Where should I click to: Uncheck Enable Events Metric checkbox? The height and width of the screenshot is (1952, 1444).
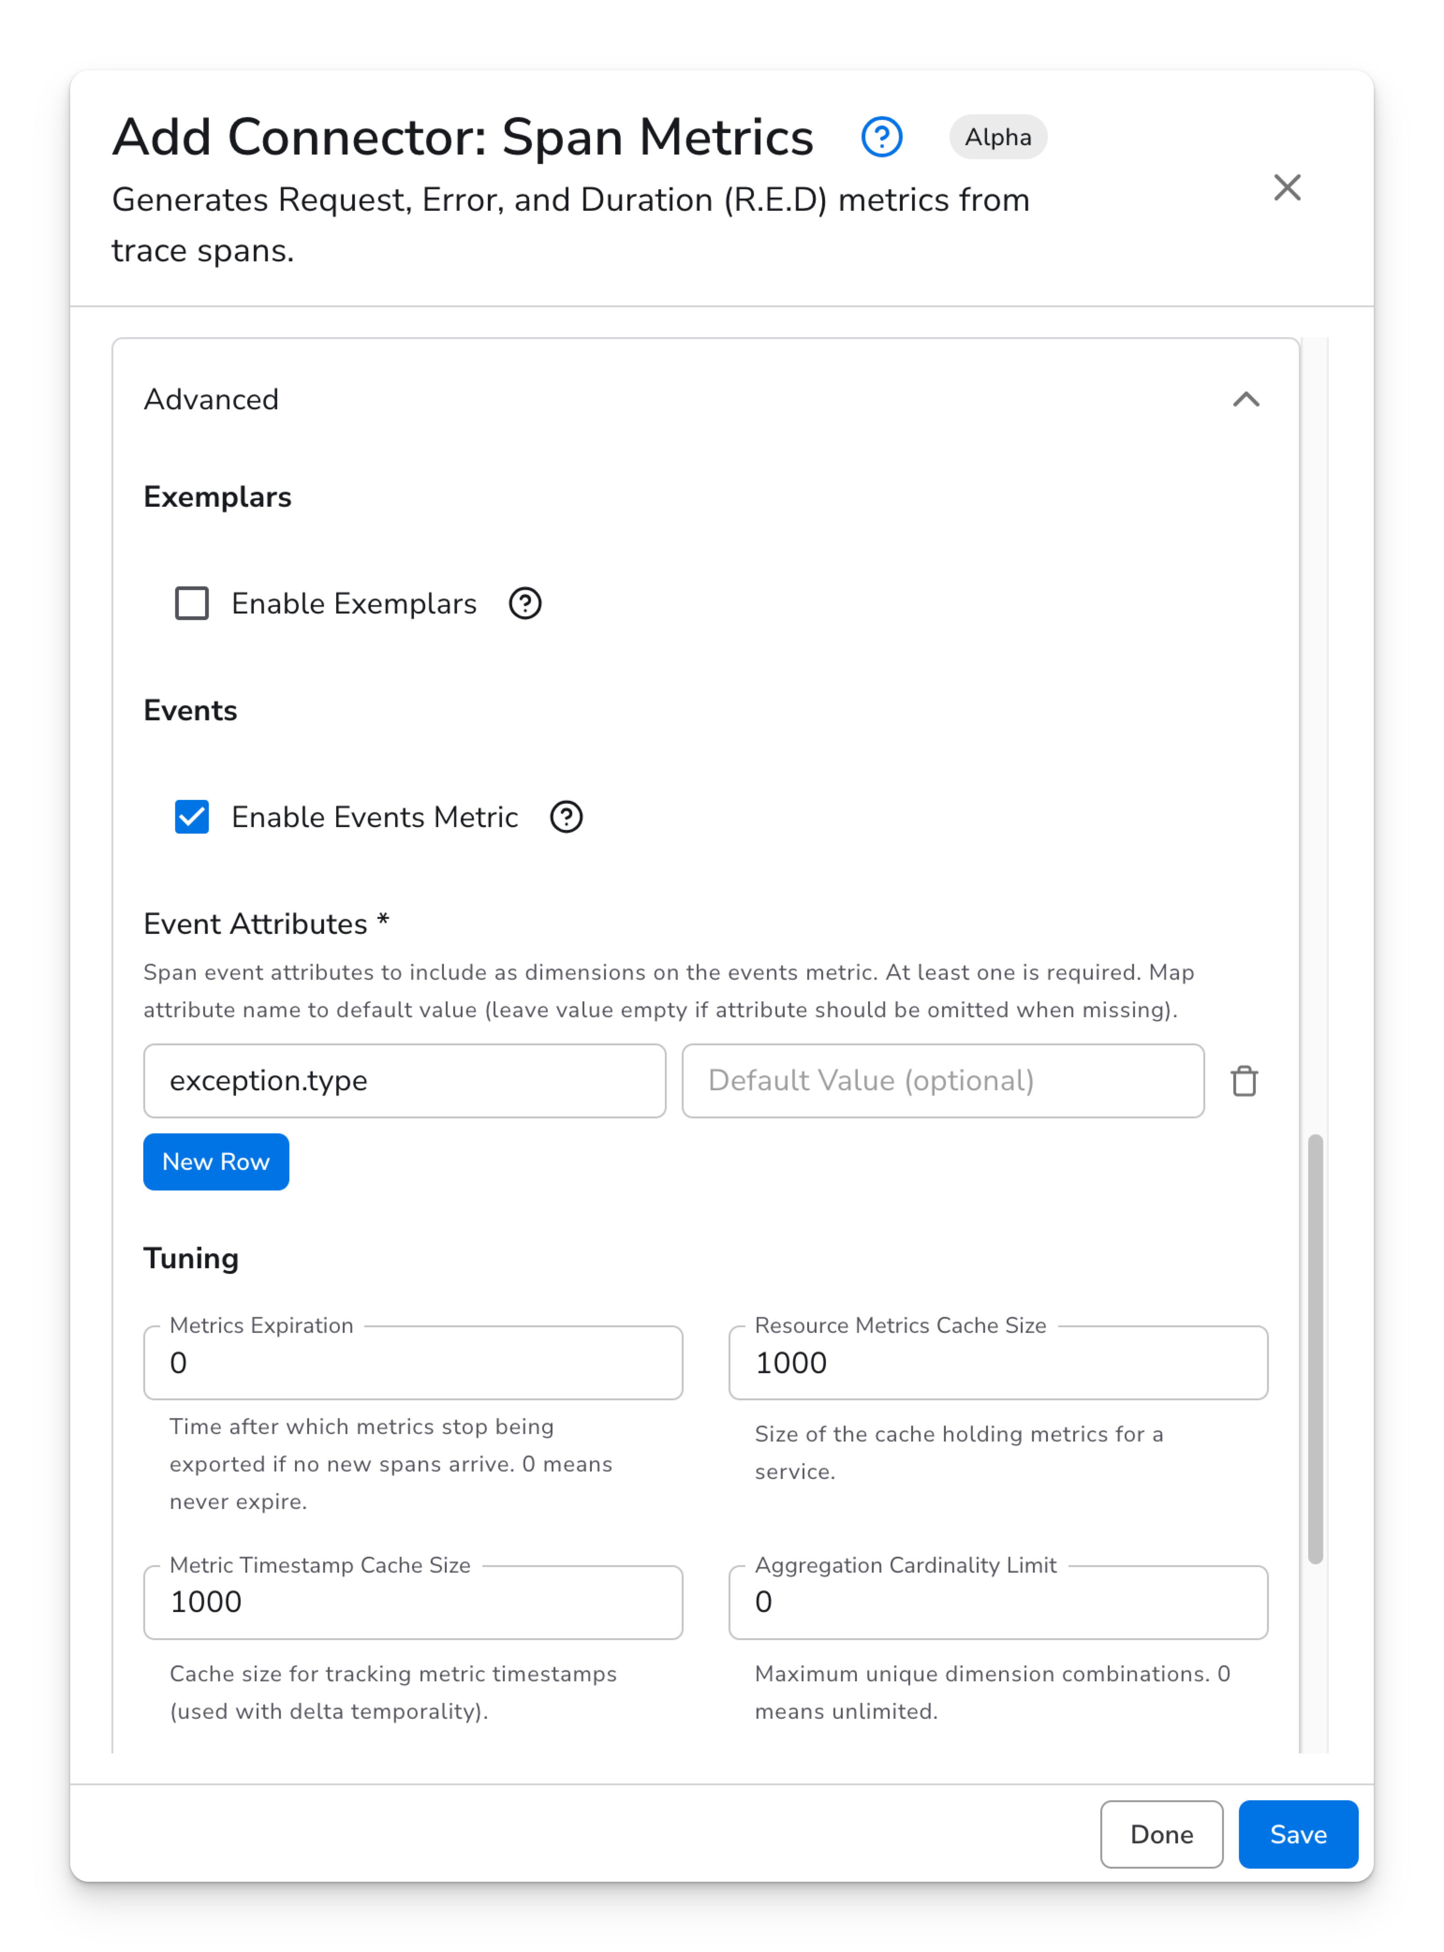pos(192,816)
